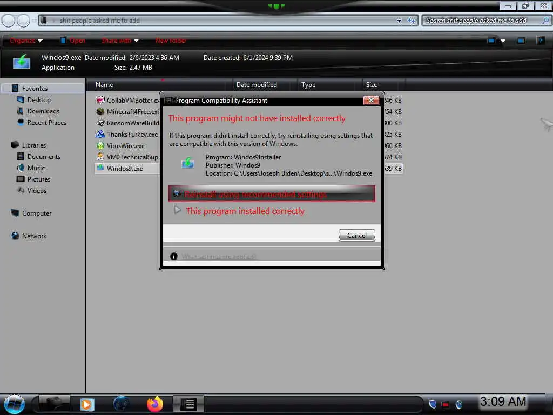Viewport: 553px width, 415px height.
Task: Sort files by the Type column
Action: tap(329, 85)
